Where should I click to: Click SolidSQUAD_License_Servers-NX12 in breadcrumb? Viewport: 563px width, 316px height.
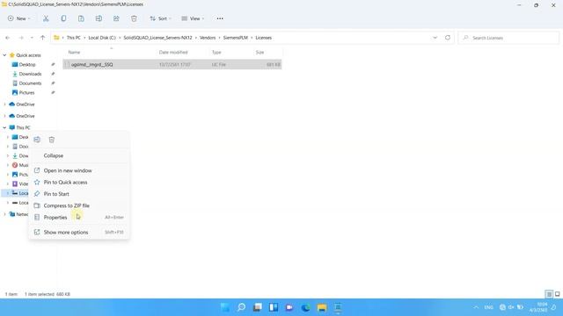pos(157,38)
